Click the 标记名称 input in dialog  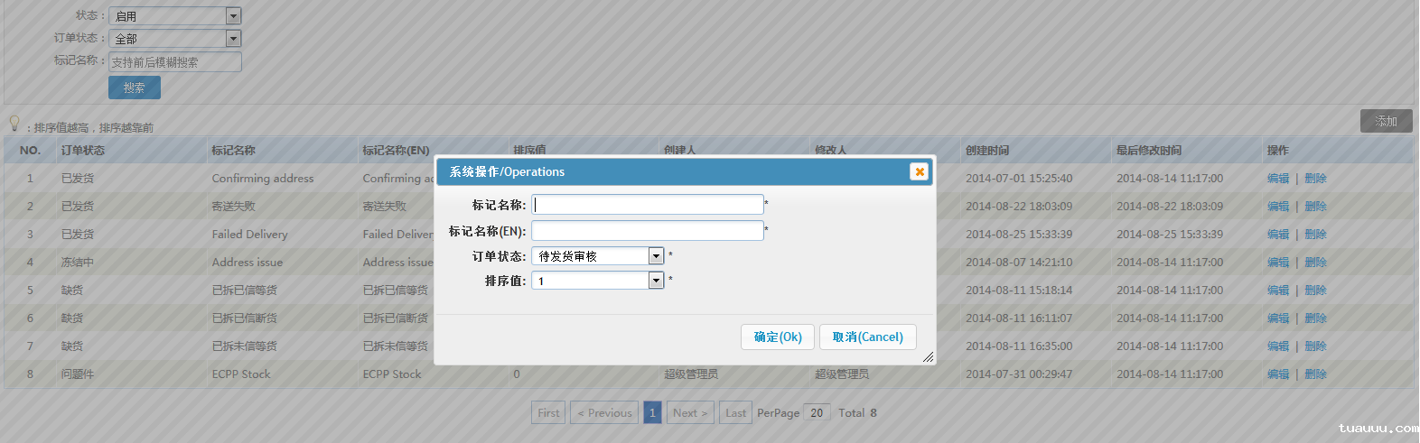(647, 205)
